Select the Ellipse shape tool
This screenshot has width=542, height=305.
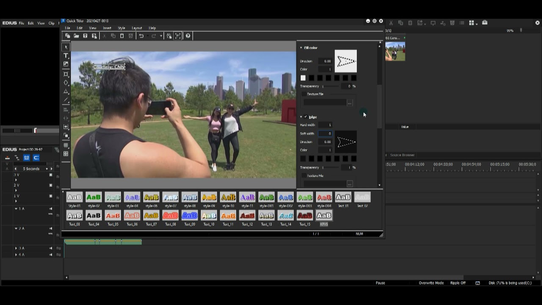(x=66, y=83)
